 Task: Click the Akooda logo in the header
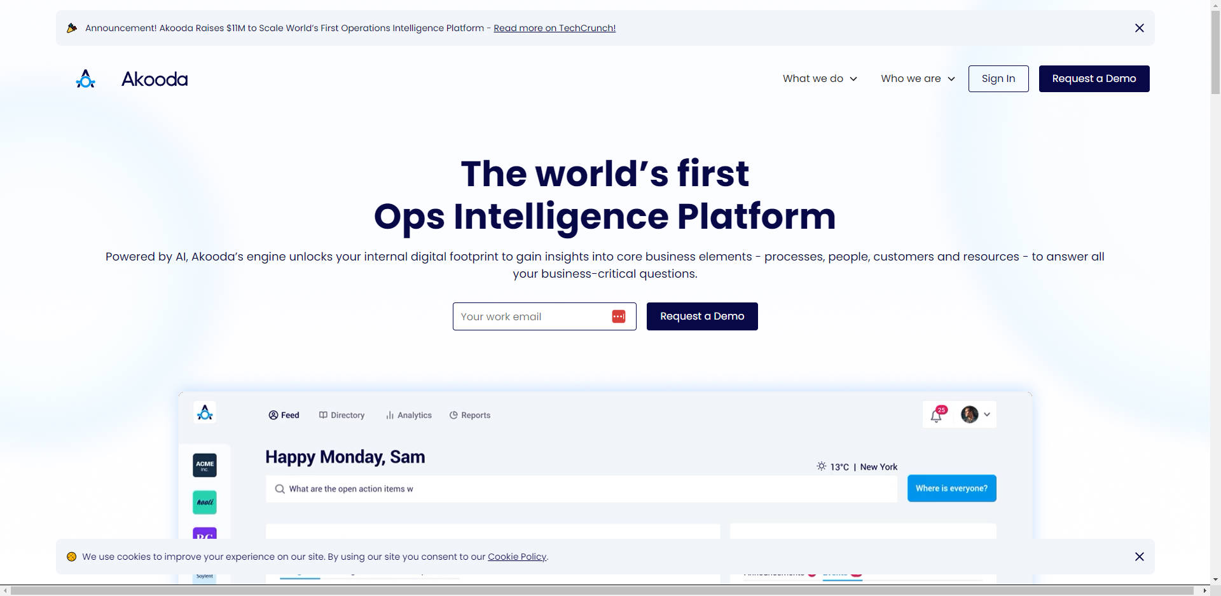pyautogui.click(x=132, y=79)
